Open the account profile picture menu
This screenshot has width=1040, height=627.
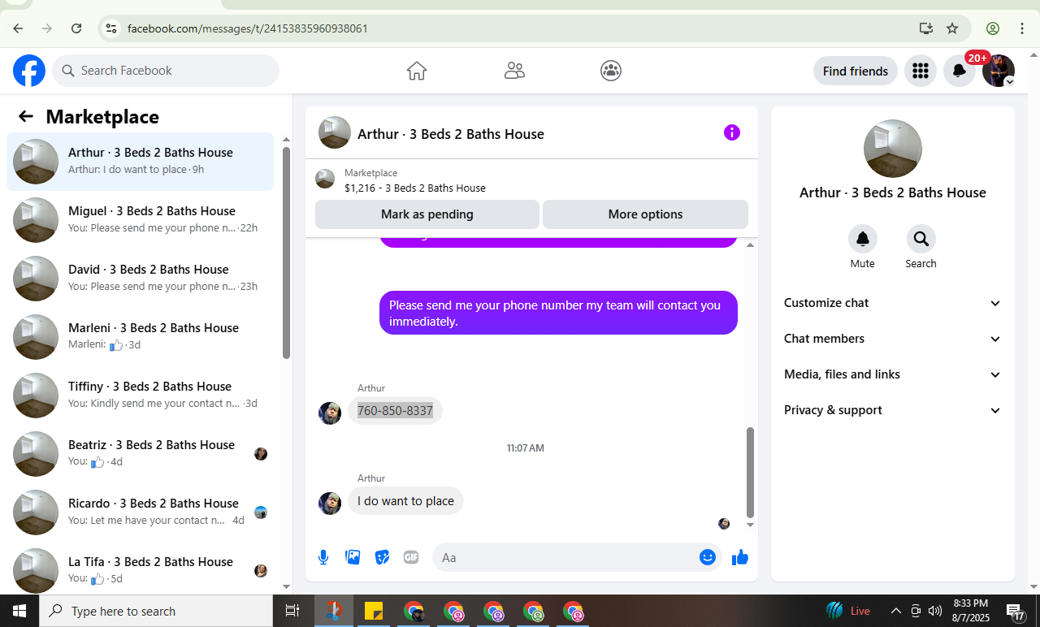coord(999,71)
